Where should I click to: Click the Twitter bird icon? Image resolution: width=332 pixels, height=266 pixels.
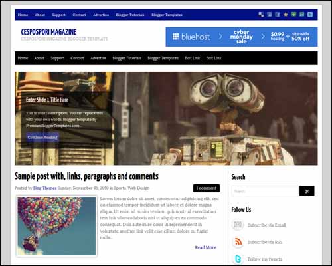click(x=238, y=259)
